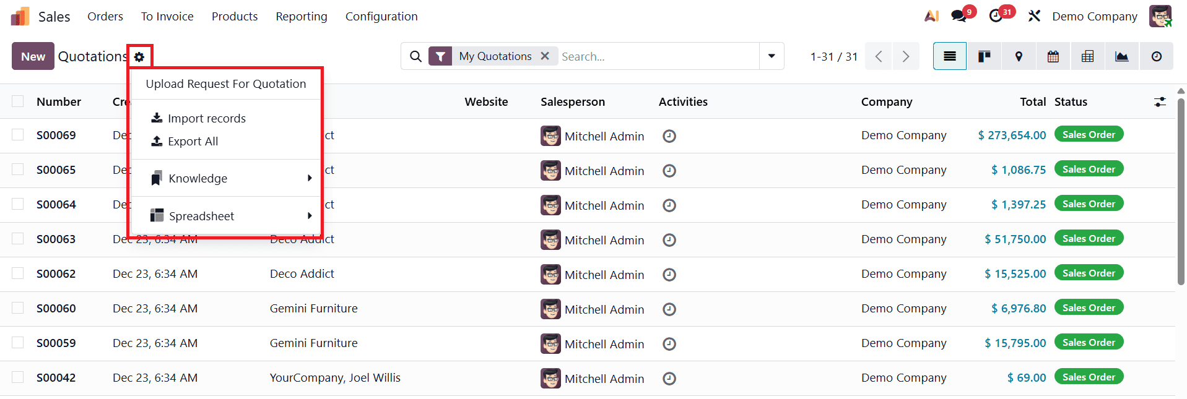
Task: Expand the Knowledge submenu
Action: [x=198, y=178]
